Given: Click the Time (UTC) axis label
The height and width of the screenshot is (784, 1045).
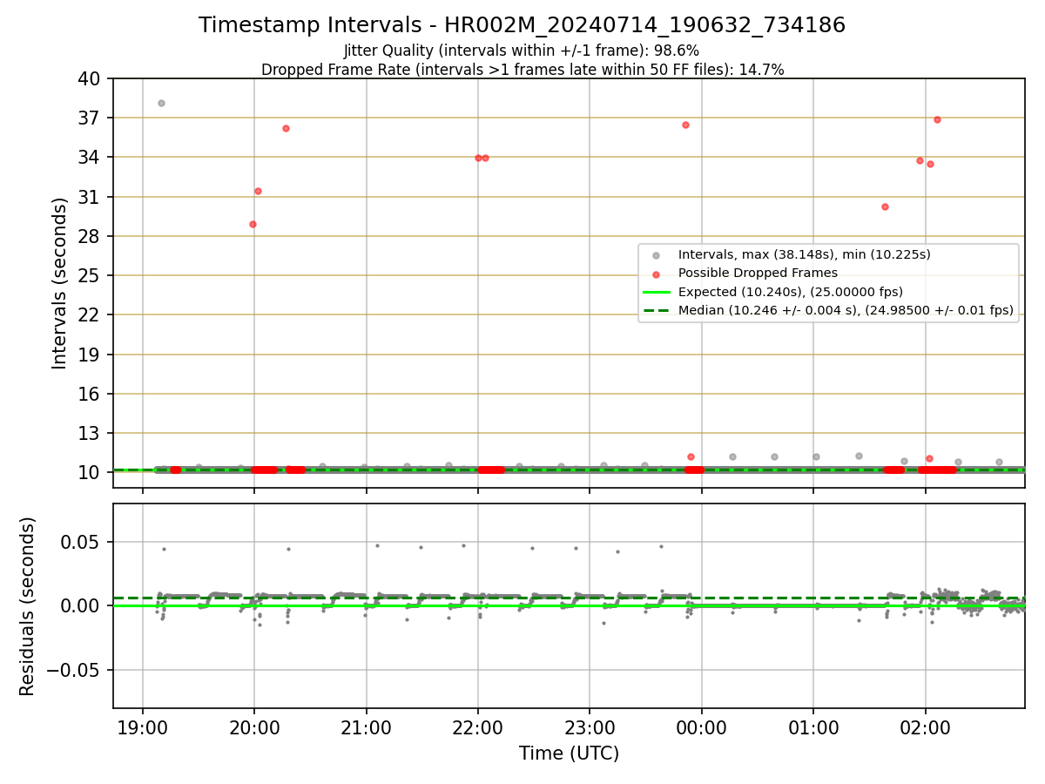Looking at the screenshot, I should [569, 754].
